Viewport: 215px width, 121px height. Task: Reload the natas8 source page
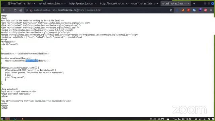click(15, 10)
